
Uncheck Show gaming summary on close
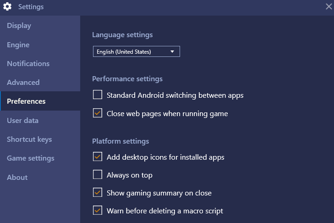[98, 192]
